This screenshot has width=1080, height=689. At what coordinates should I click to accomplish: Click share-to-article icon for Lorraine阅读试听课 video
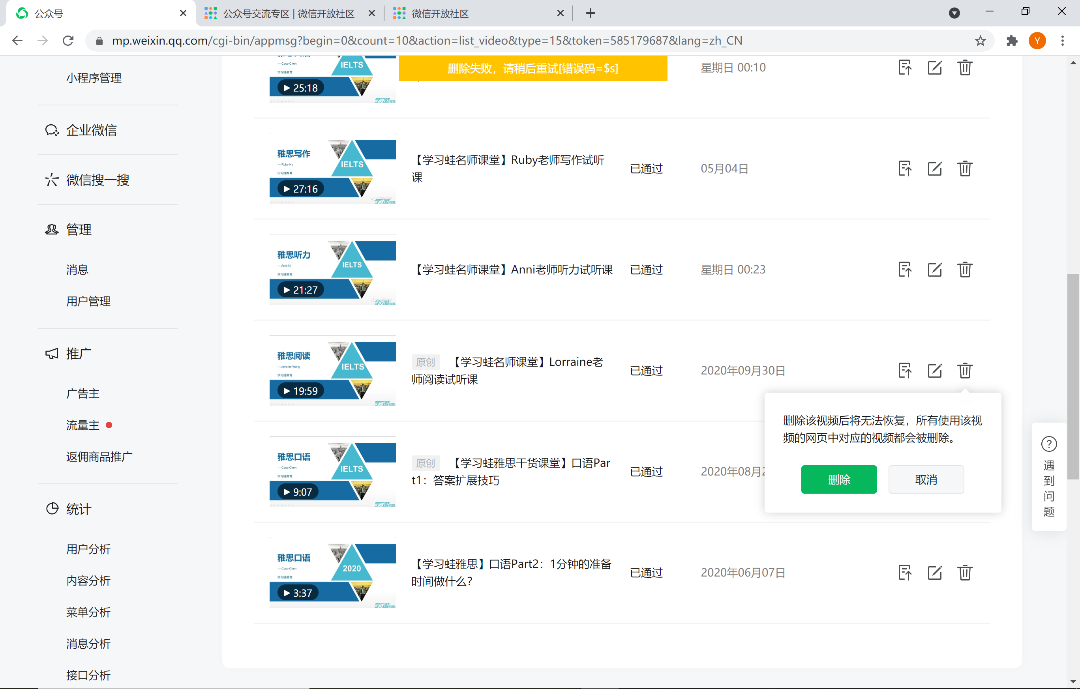(x=905, y=370)
